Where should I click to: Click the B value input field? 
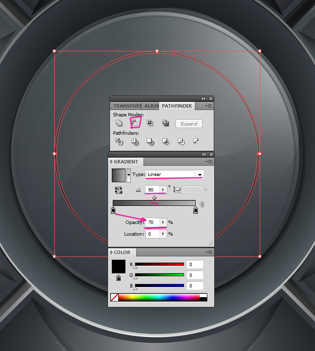tap(195, 286)
